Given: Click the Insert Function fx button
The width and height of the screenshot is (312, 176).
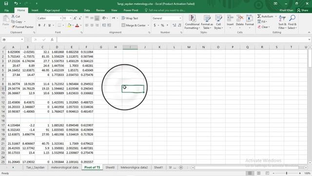Looking at the screenshot, I should coord(52,40).
